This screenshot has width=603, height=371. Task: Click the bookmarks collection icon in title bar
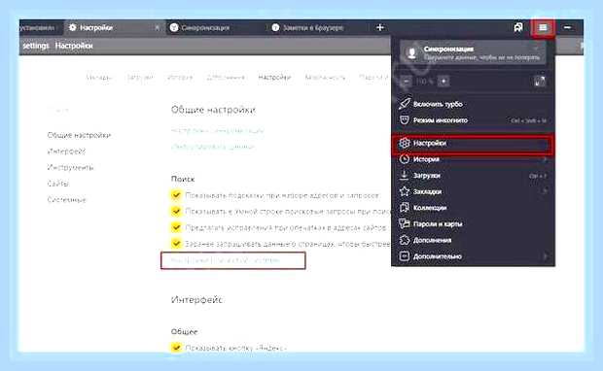(x=518, y=27)
